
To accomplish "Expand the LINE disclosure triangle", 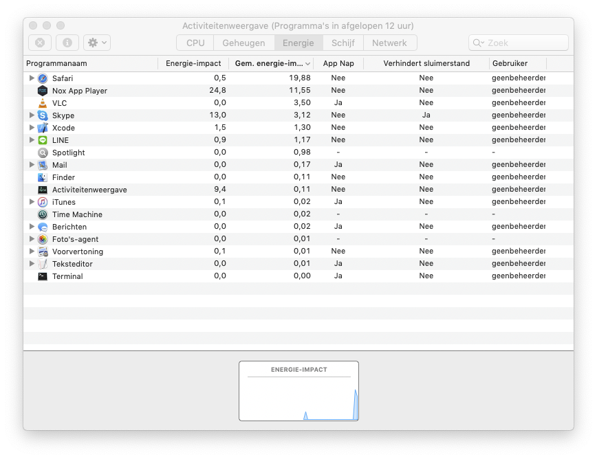I will [x=32, y=139].
